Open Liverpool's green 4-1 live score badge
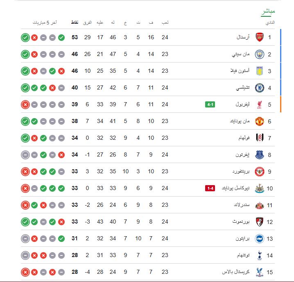The image size is (294, 282). (210, 105)
